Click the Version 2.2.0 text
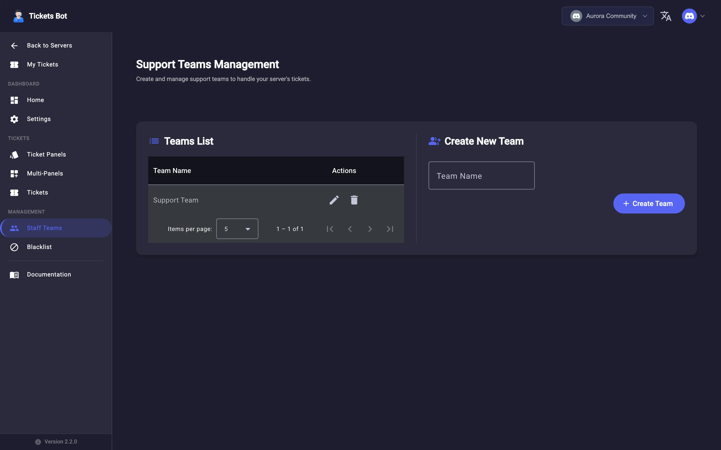Viewport: 721px width, 450px height. point(61,442)
